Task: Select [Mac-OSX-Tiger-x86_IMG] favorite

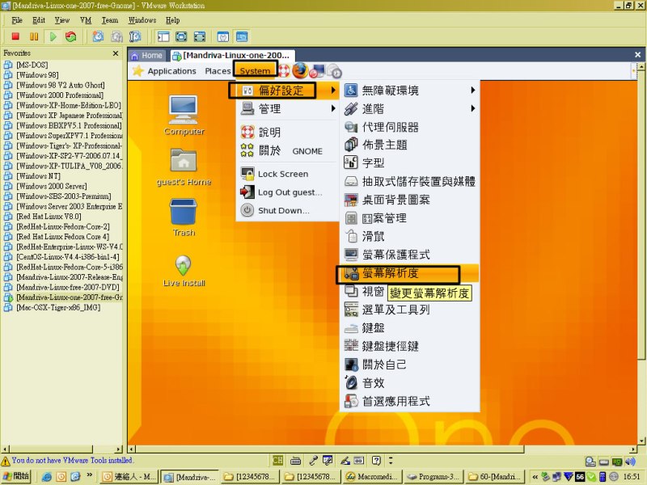Action: 58,308
